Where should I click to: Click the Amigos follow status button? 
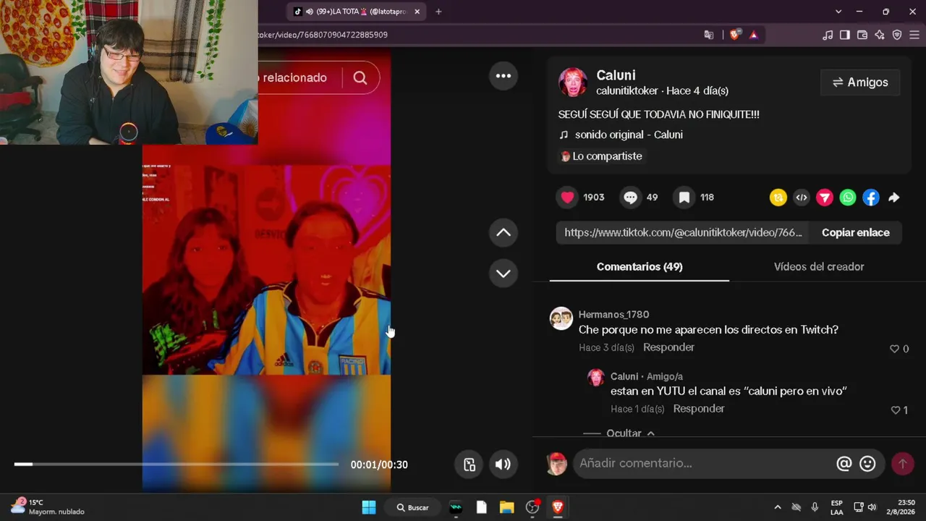(860, 82)
